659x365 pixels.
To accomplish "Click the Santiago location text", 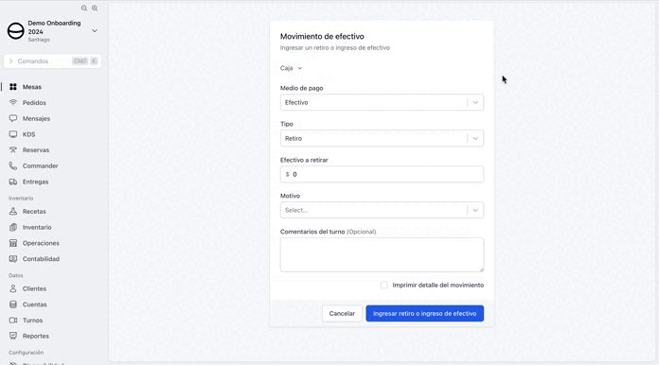I will [39, 40].
